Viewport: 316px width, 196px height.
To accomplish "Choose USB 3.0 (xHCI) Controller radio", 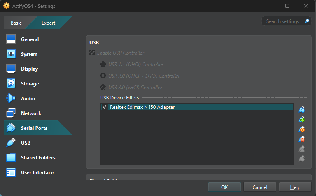I will tap(103, 88).
